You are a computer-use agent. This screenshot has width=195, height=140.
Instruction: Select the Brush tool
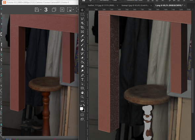point(82,45)
